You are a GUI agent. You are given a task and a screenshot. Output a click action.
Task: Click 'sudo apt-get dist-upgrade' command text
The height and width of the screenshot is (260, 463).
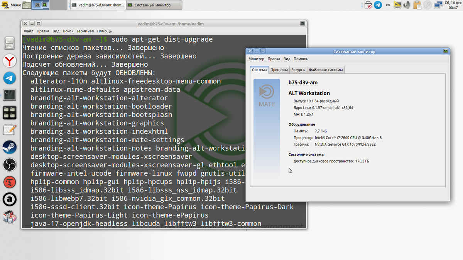(162, 39)
